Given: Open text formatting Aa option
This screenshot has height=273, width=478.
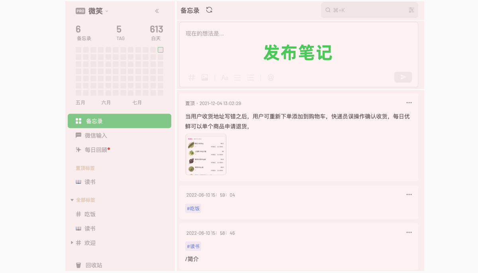Looking at the screenshot, I should pyautogui.click(x=225, y=78).
